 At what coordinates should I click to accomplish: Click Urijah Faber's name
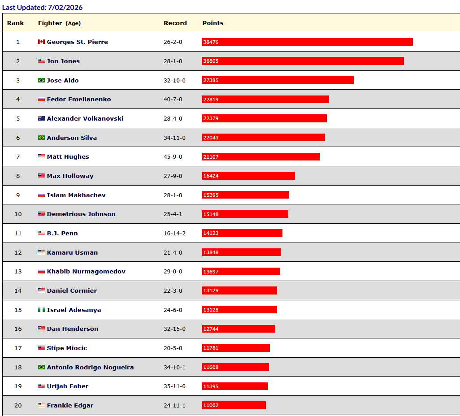tap(68, 386)
